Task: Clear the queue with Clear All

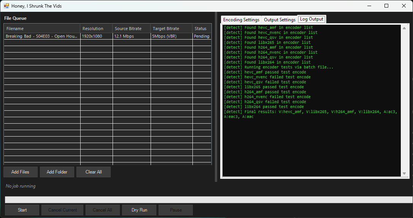Action: (94, 172)
